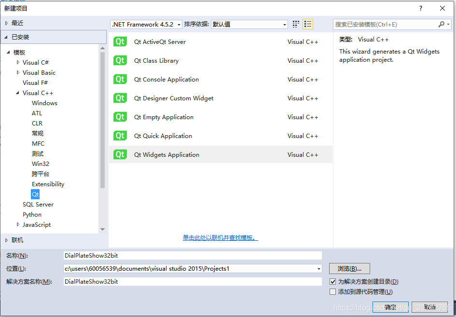Image resolution: width=456 pixels, height=317 pixels.
Task: Select 跨平台 template category
Action: [41, 174]
